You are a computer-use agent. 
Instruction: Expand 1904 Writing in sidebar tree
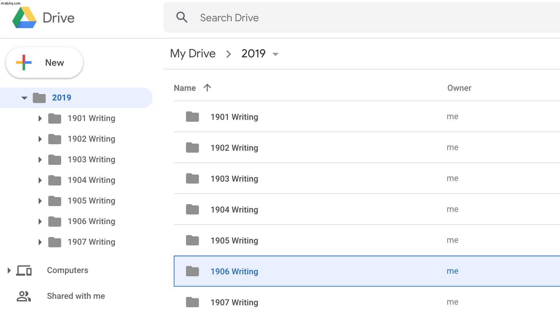[40, 180]
